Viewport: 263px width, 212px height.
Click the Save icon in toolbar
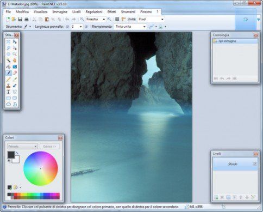(x=20, y=19)
